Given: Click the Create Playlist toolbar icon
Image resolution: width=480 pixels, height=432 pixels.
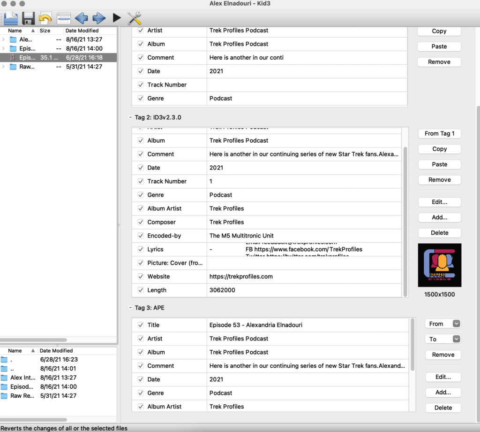Looking at the screenshot, I should pos(64,18).
